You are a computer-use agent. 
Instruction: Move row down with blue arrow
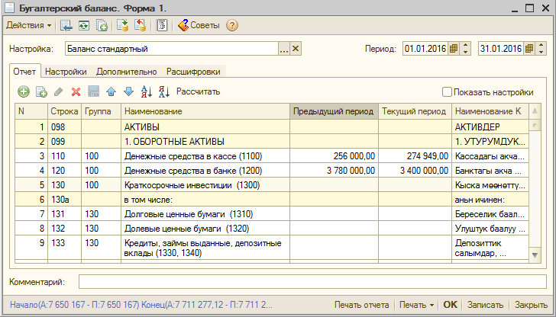pyautogui.click(x=128, y=91)
